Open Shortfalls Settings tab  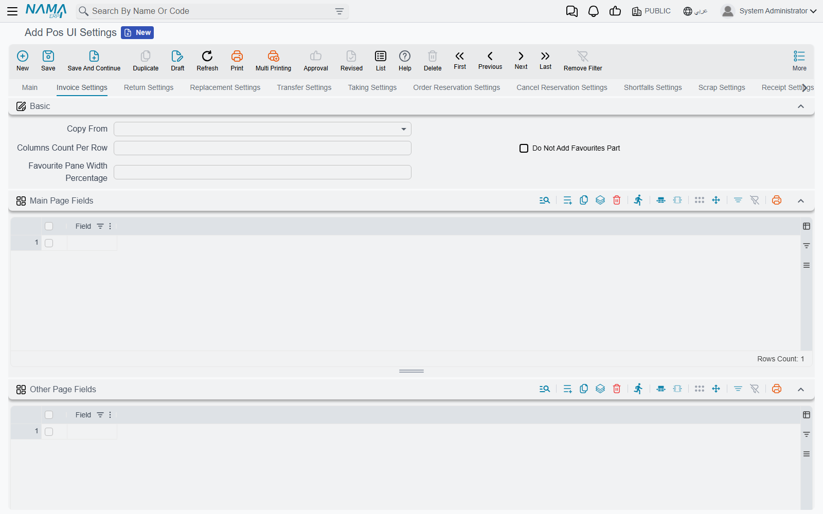(653, 87)
